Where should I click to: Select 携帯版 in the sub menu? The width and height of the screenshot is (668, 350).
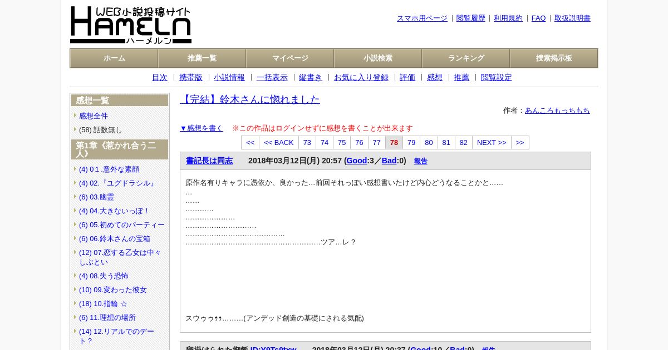191,78
